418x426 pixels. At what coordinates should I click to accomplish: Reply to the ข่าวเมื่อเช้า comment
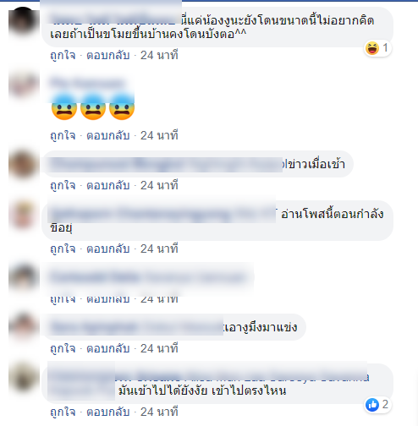pyautogui.click(x=108, y=185)
